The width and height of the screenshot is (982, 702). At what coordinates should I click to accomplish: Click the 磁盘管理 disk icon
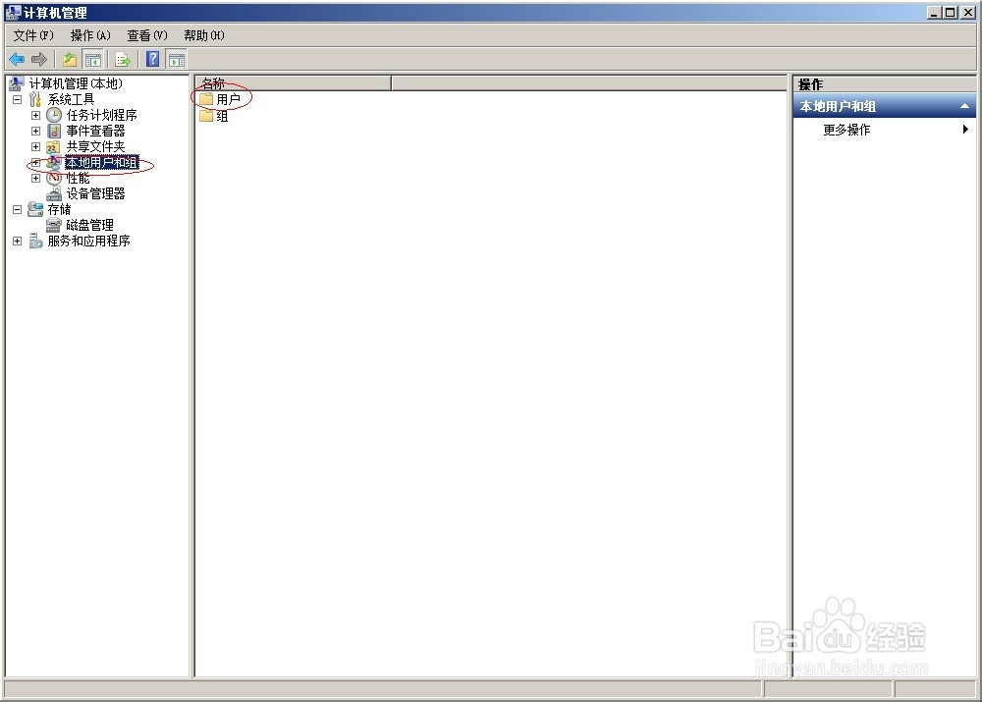(54, 225)
